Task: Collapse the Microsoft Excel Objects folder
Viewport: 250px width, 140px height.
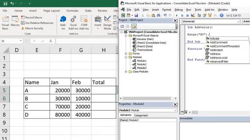Action: (126, 35)
